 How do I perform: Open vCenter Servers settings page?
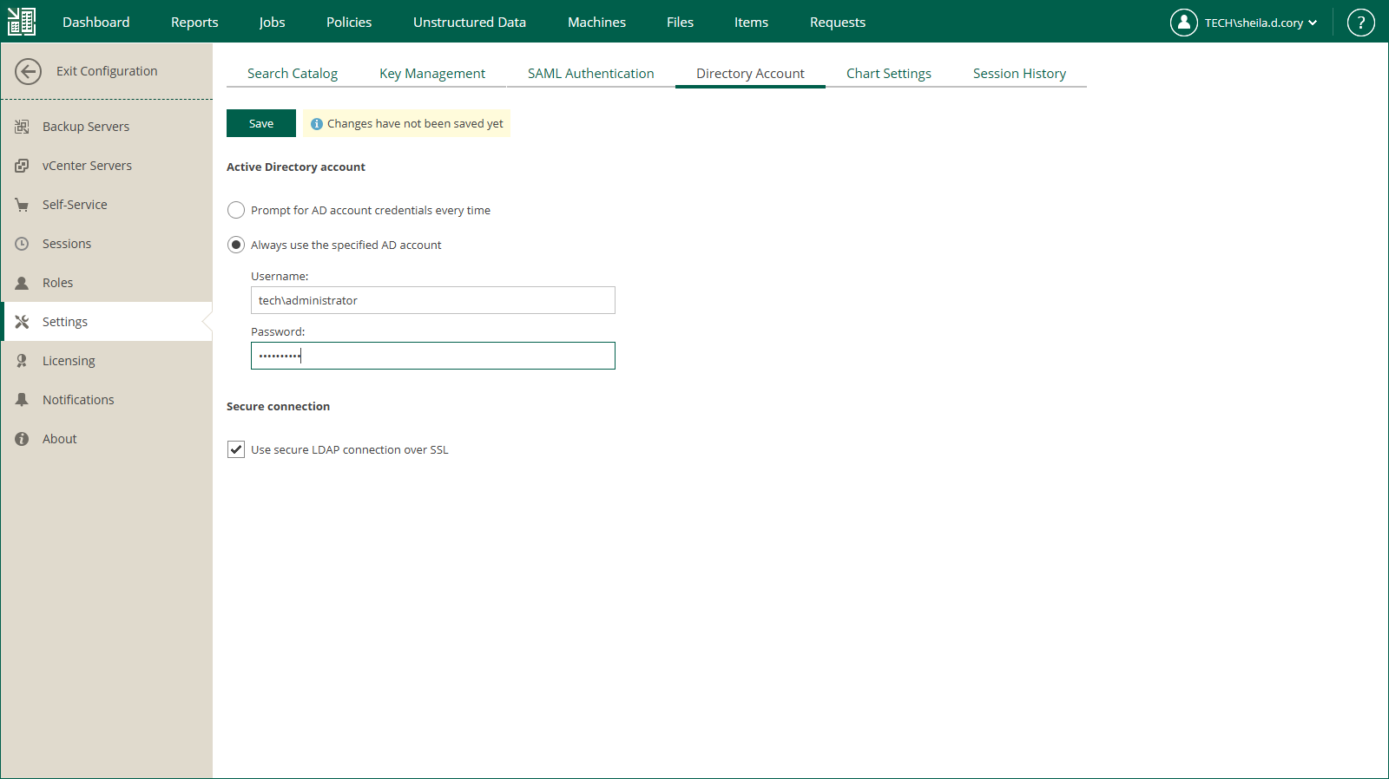point(107,166)
